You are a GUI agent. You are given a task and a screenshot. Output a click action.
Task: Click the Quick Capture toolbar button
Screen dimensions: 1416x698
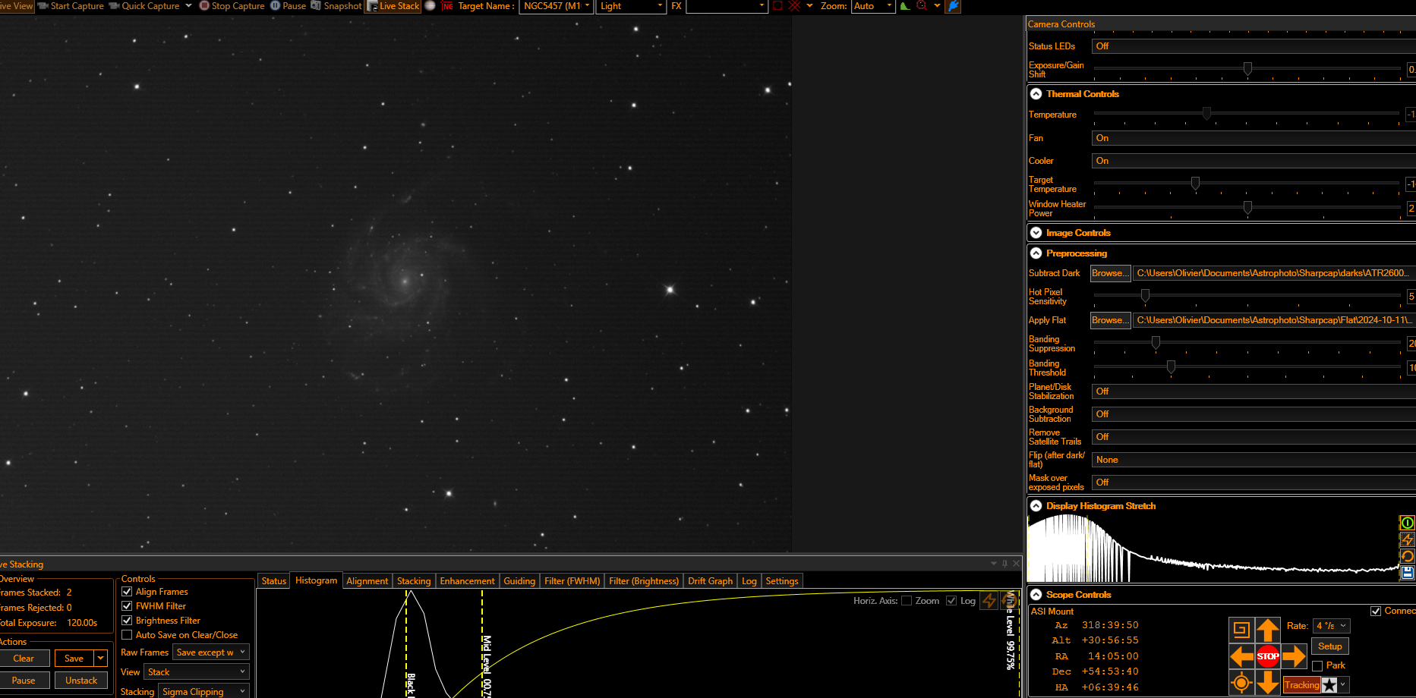point(144,6)
